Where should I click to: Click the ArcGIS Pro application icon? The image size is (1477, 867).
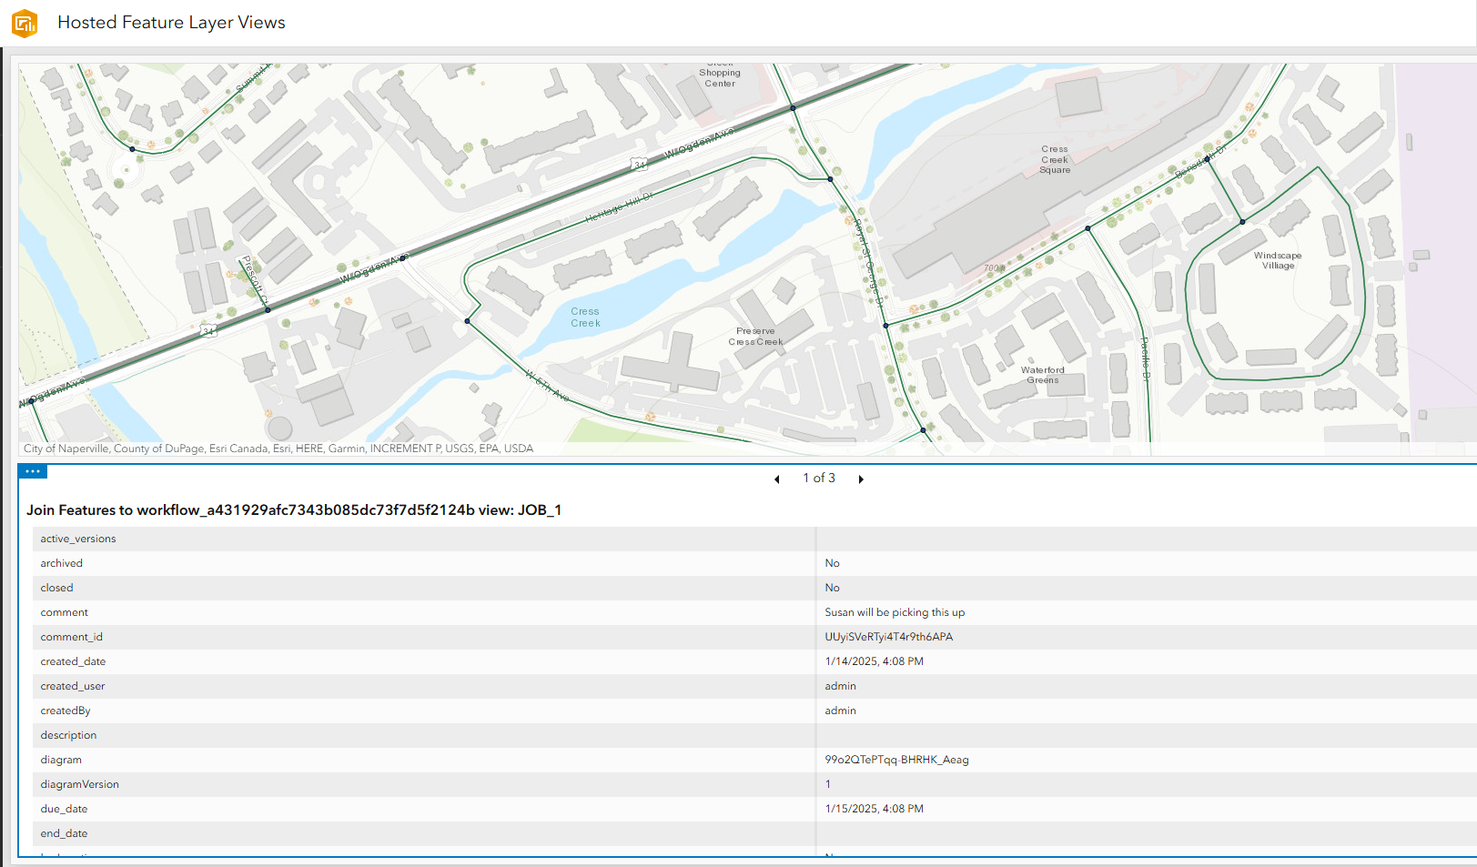click(x=24, y=22)
